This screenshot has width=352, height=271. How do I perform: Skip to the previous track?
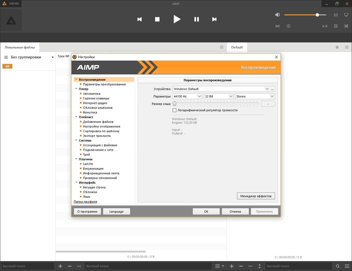tap(139, 19)
